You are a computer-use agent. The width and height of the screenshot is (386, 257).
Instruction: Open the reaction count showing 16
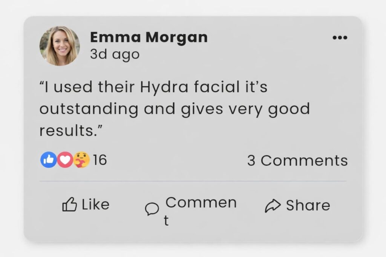[100, 160]
